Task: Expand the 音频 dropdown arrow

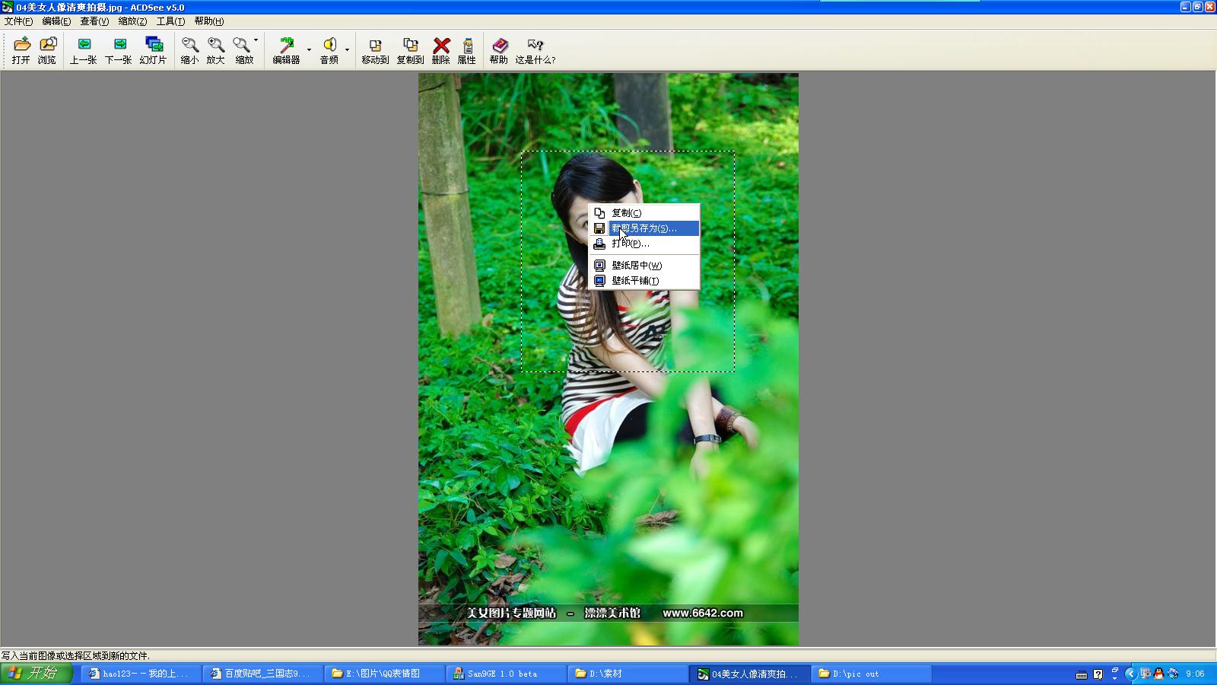Action: point(347,50)
